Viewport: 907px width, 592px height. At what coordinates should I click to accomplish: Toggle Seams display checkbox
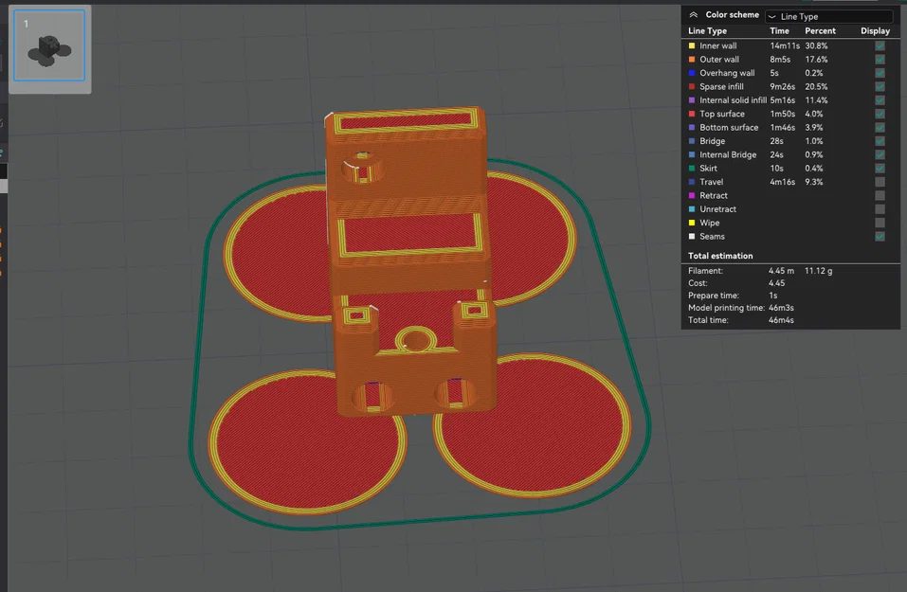(x=880, y=236)
